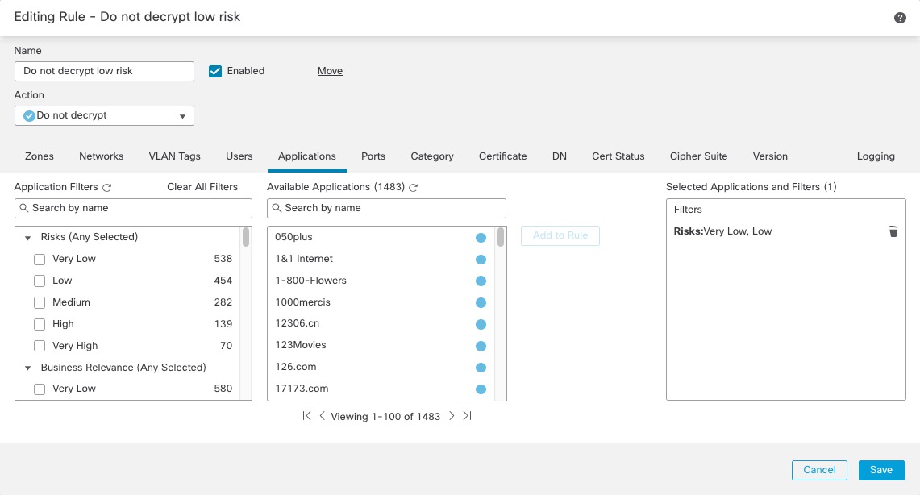Select the Medium risk checkbox
The image size is (920, 495).
39,302
